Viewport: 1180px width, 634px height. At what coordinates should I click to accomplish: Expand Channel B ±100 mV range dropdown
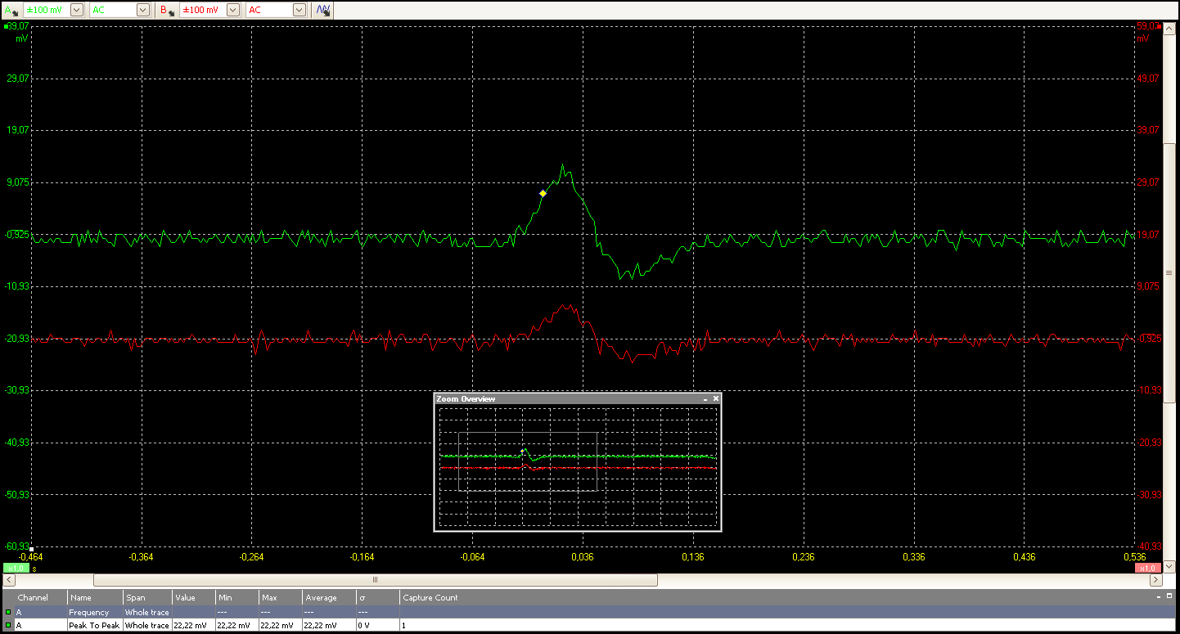coord(232,10)
